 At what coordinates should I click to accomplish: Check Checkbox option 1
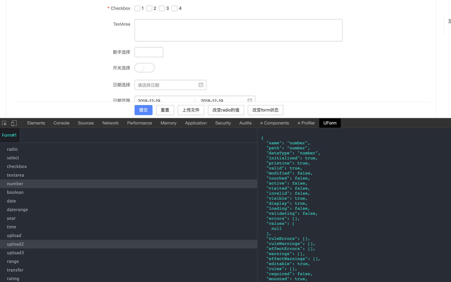(138, 8)
